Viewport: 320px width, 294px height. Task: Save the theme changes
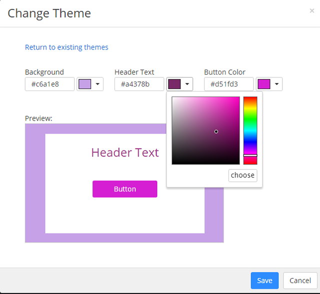click(264, 280)
